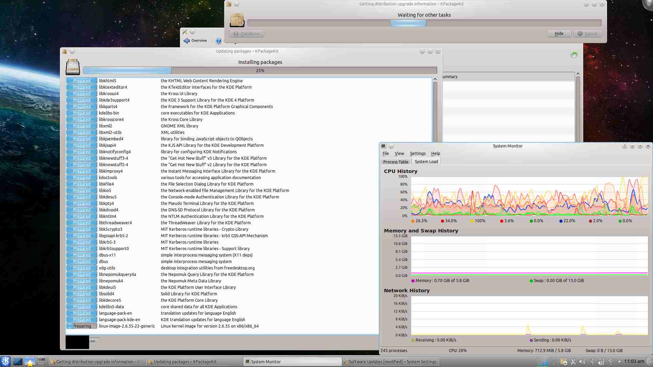This screenshot has width=653, height=367.
Task: Click the volume speaker tray icon
Action: [582, 362]
